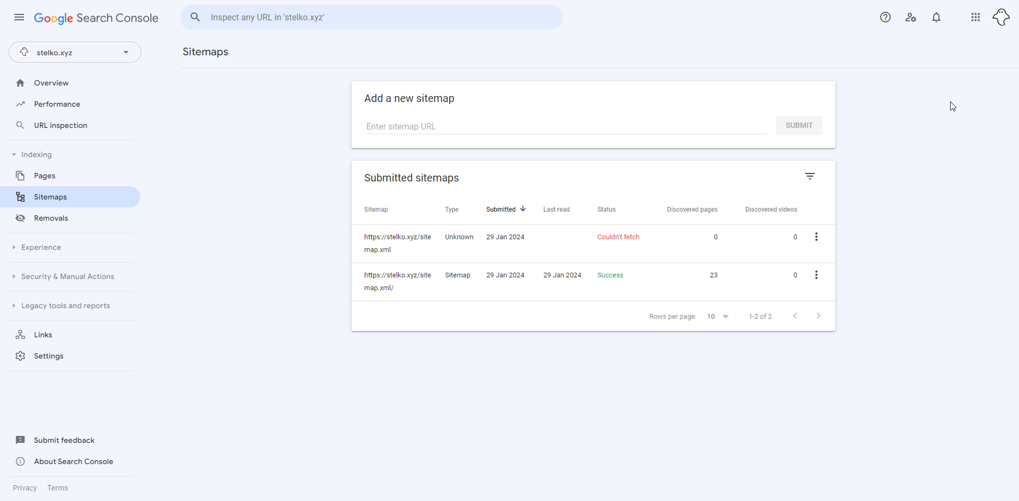Open the Rows per page dropdown

(718, 317)
